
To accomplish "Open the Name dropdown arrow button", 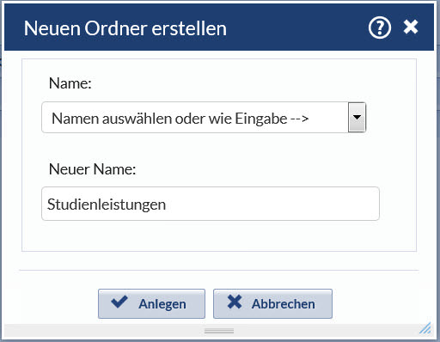I will pos(357,117).
